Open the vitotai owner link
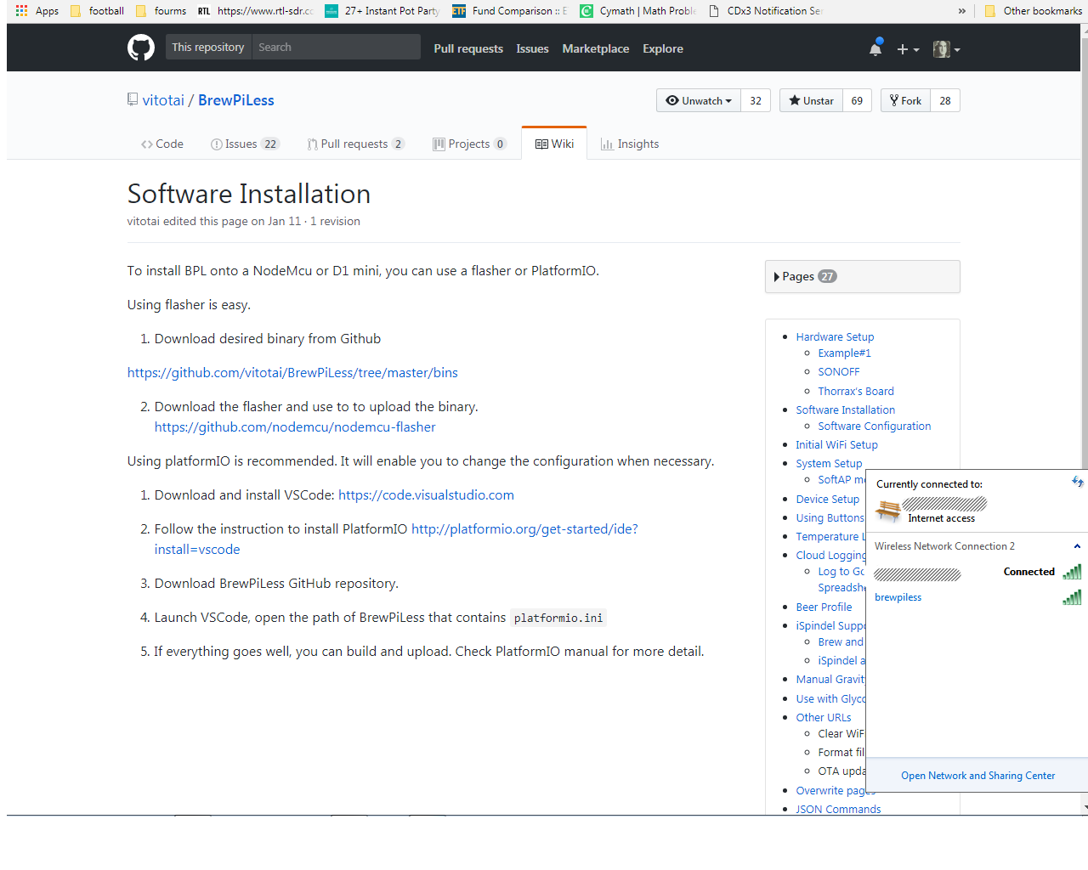 [163, 100]
